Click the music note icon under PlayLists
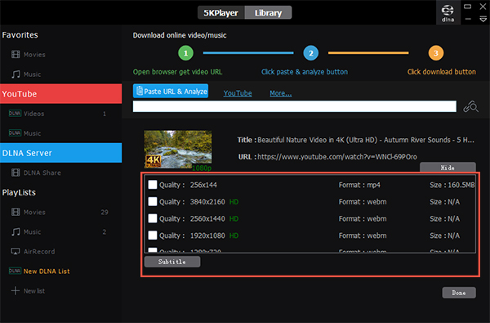The width and height of the screenshot is (490, 323). pos(16,231)
